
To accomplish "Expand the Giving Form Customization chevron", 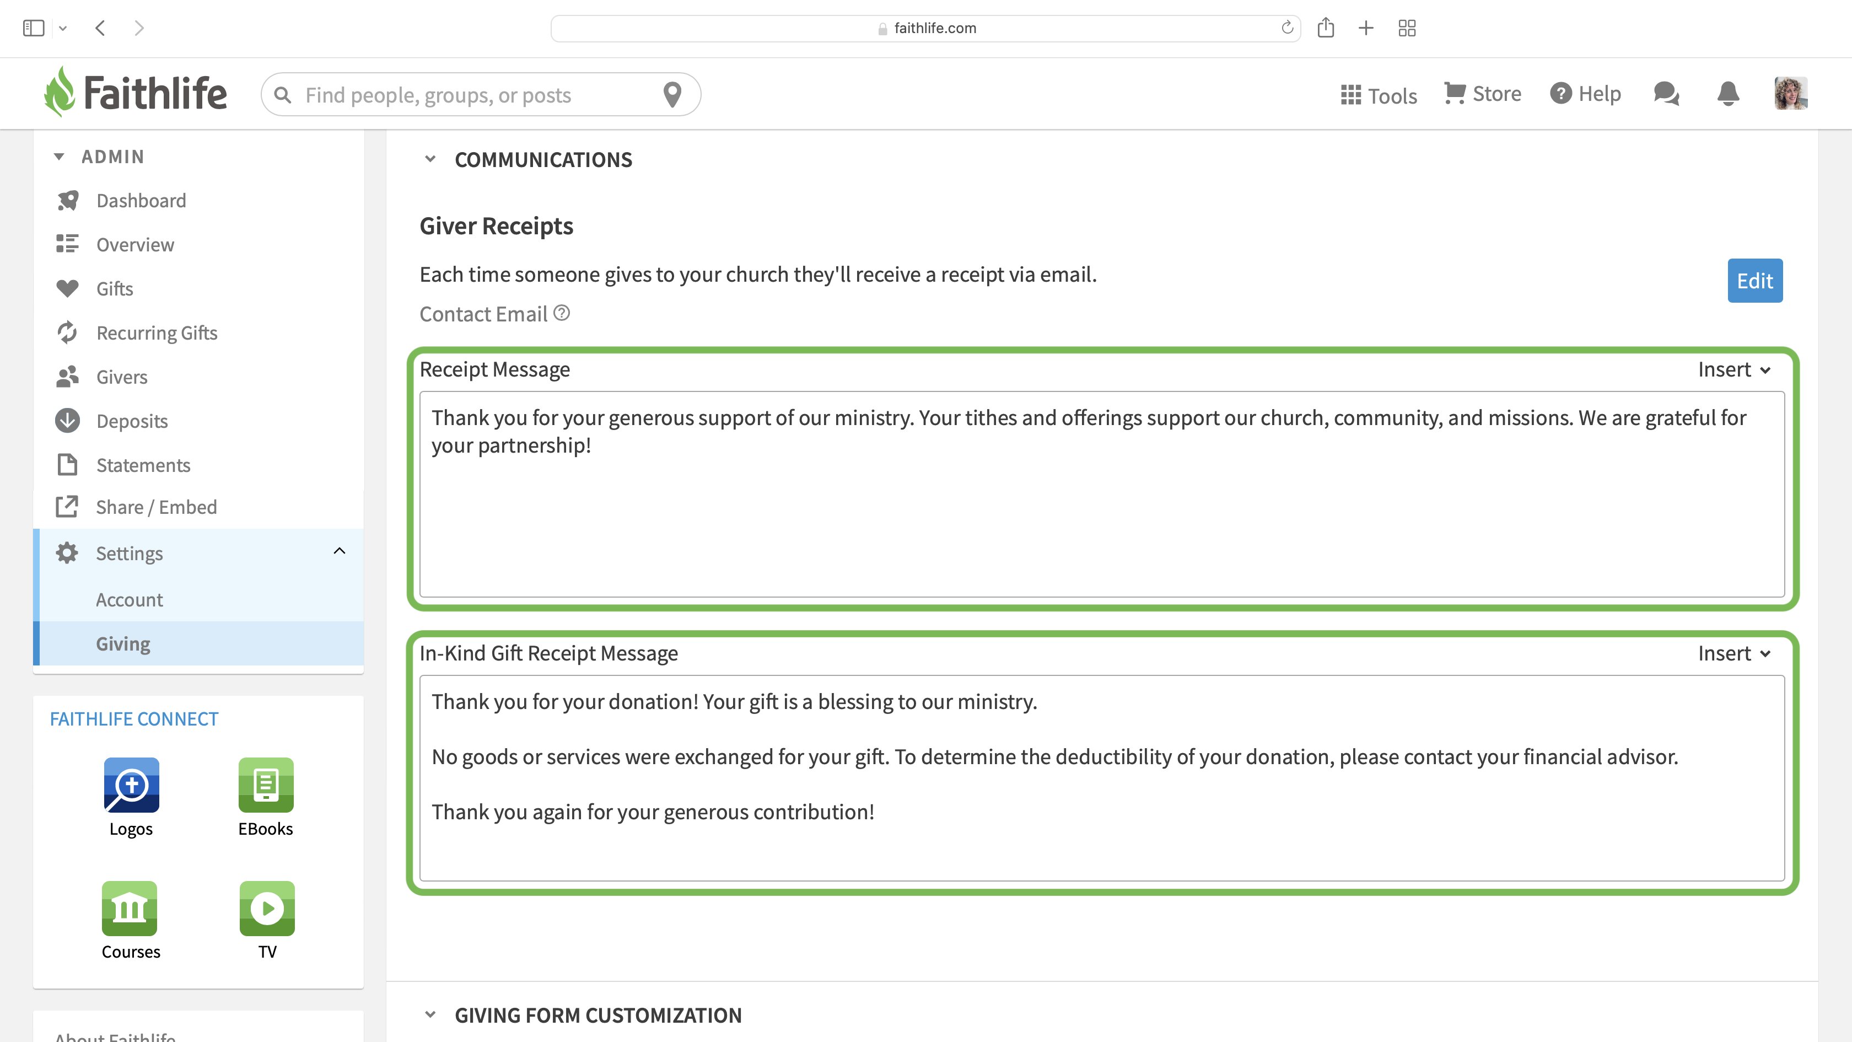I will point(430,1014).
